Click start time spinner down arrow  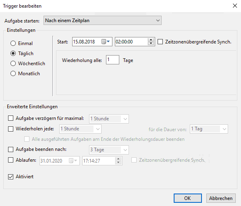point(151,43)
